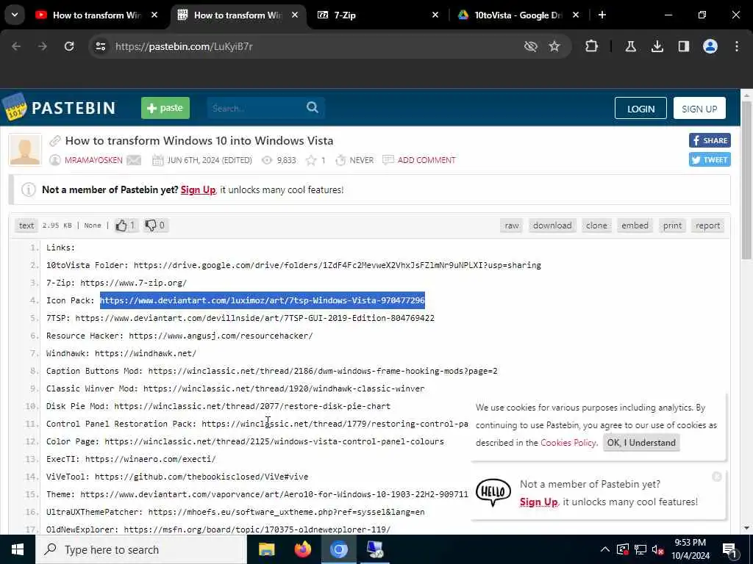Open Chrome from the taskbar
The width and height of the screenshot is (753, 564).
point(338,549)
